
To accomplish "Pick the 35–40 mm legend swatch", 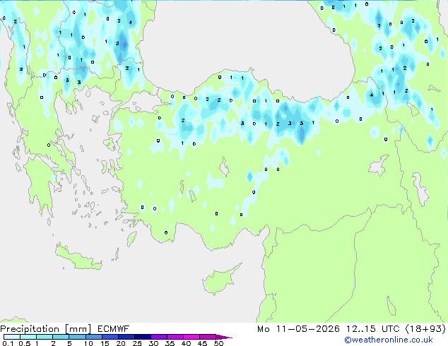I will pyautogui.click(x=175, y=337).
